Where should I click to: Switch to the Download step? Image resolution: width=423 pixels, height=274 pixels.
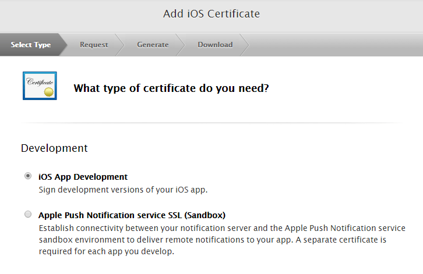pos(214,45)
